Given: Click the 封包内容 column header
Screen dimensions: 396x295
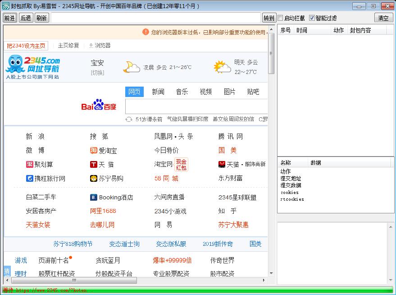Looking at the screenshot, I should click(367, 30).
